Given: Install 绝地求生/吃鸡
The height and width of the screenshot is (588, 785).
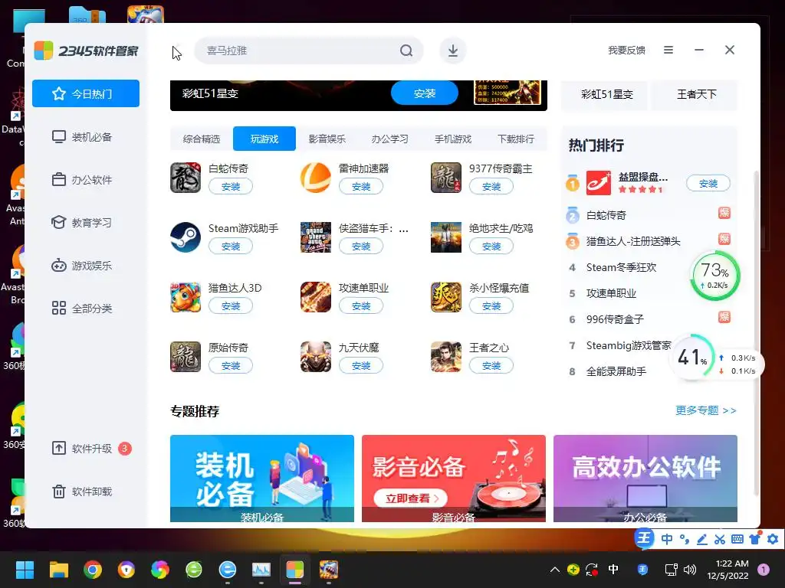Looking at the screenshot, I should pos(491,246).
